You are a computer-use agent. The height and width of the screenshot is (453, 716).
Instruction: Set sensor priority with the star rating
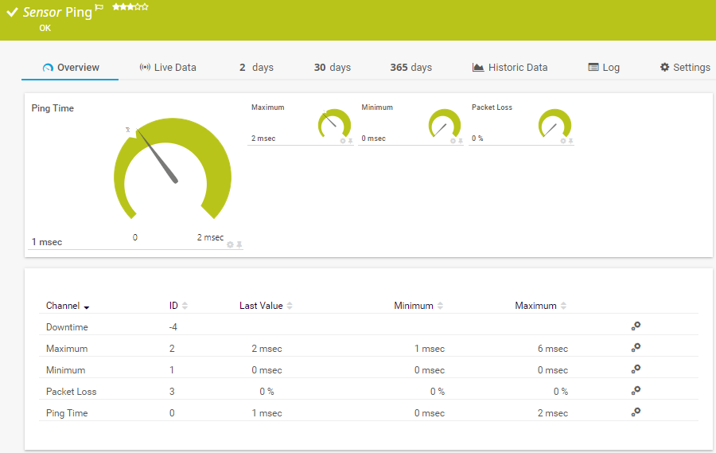[130, 6]
